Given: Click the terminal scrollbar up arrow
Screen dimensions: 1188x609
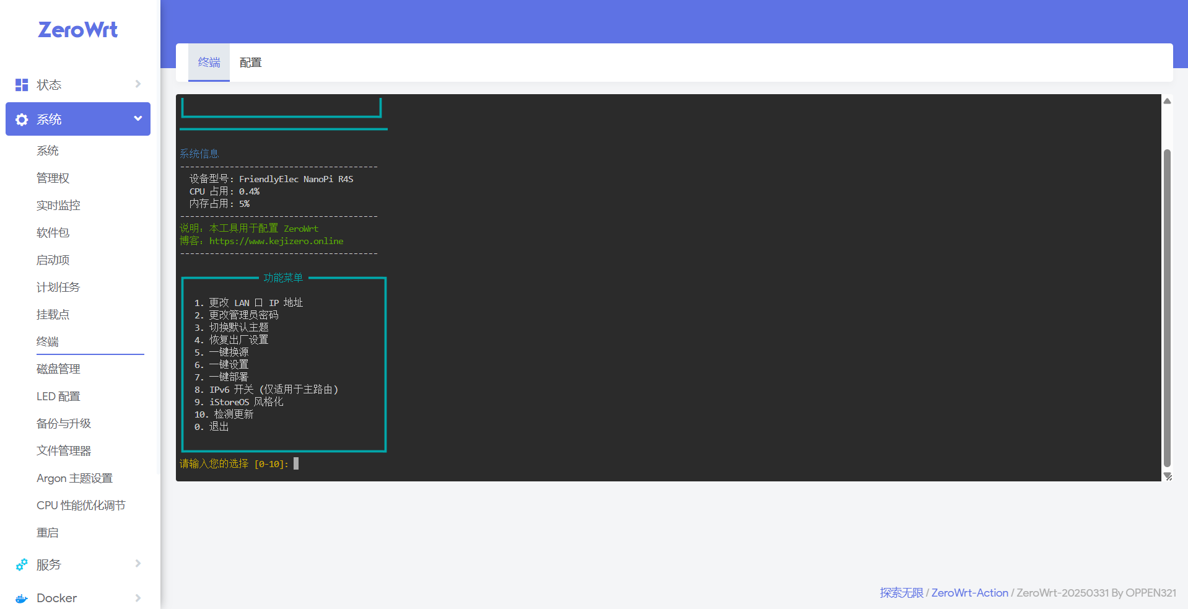Looking at the screenshot, I should (x=1167, y=100).
